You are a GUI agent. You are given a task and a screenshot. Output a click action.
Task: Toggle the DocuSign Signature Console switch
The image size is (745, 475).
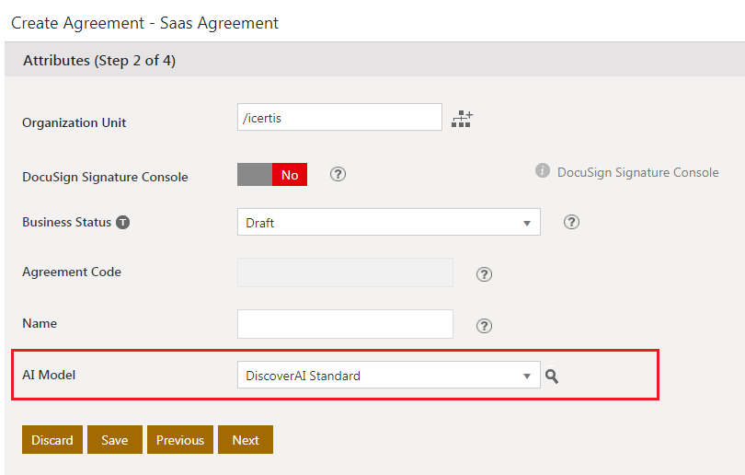(272, 174)
